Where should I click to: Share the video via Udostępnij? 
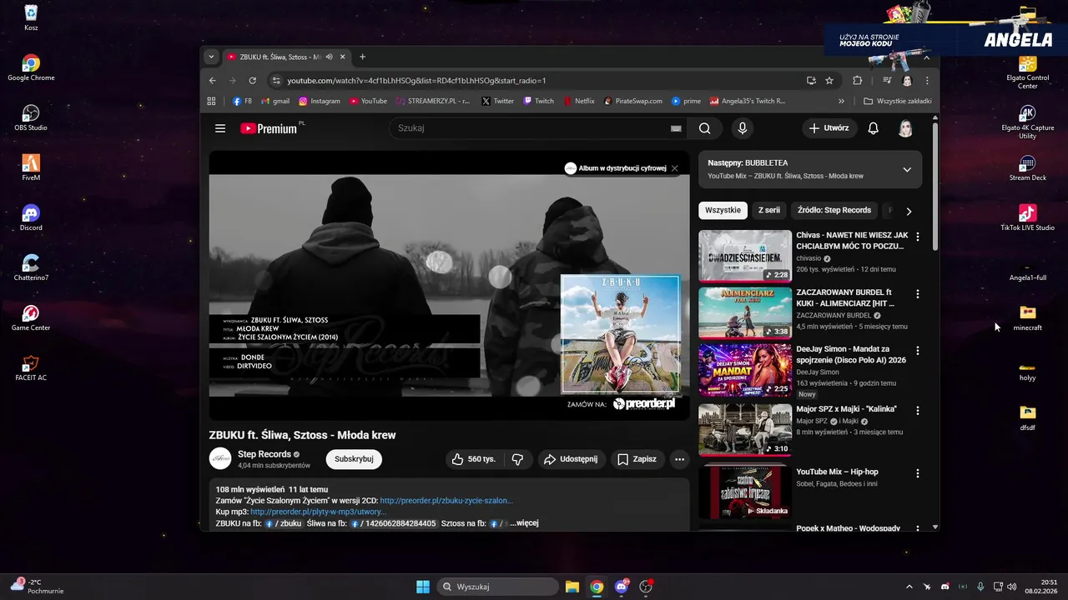pyautogui.click(x=571, y=459)
